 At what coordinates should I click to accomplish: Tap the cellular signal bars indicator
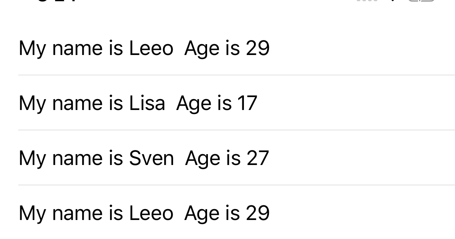[366, 1]
